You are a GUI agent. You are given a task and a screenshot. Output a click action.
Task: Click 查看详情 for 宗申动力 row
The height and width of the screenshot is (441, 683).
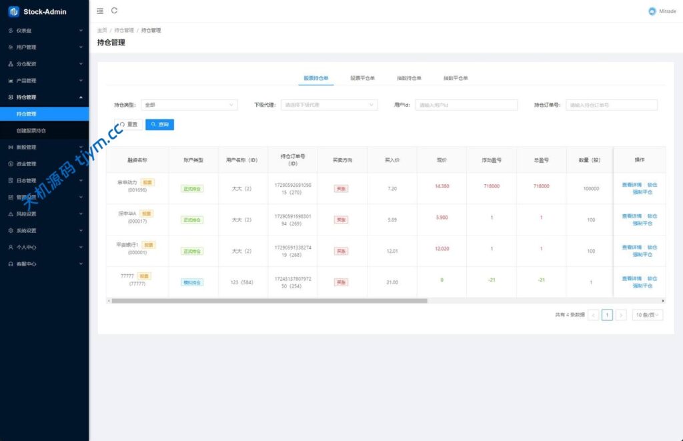pos(632,185)
